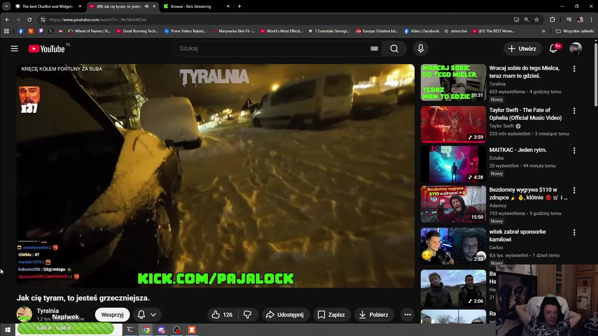Open orange Z app in taskbar
Image resolution: width=598 pixels, height=336 pixels.
click(192, 330)
